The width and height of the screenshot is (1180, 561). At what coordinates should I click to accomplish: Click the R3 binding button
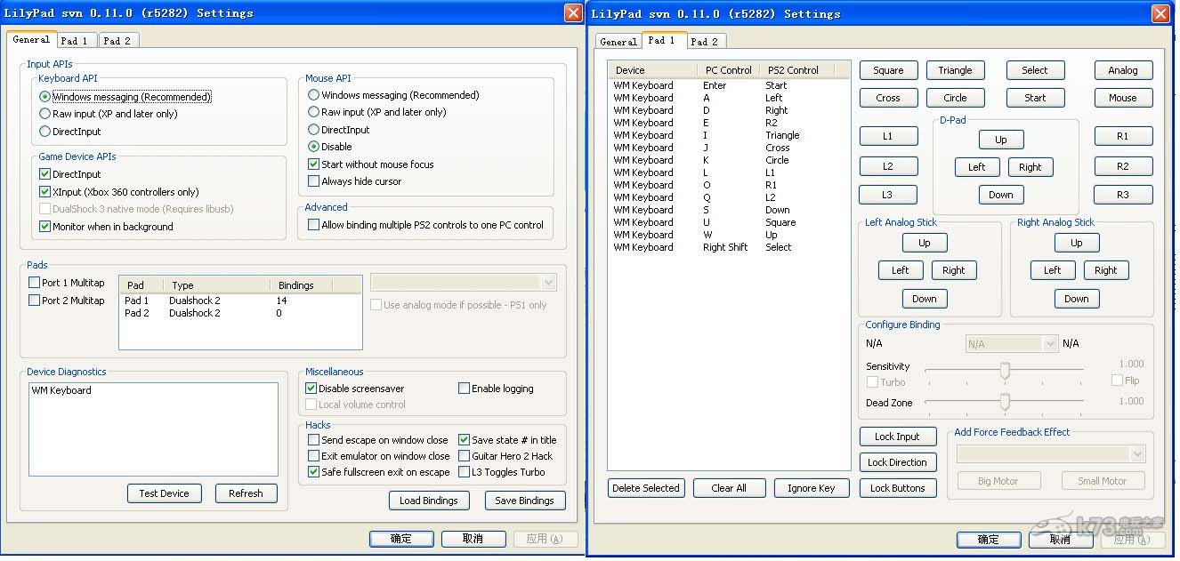coord(1122,195)
